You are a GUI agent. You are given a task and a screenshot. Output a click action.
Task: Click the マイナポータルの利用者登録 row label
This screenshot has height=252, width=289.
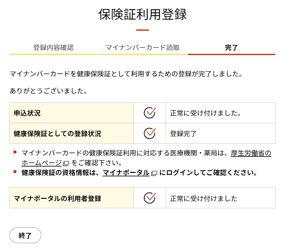[x=57, y=198]
